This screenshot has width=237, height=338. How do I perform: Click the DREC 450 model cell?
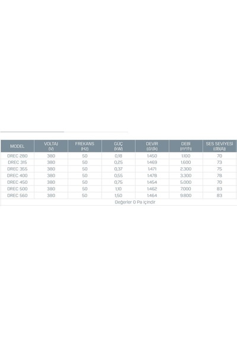[17, 182]
